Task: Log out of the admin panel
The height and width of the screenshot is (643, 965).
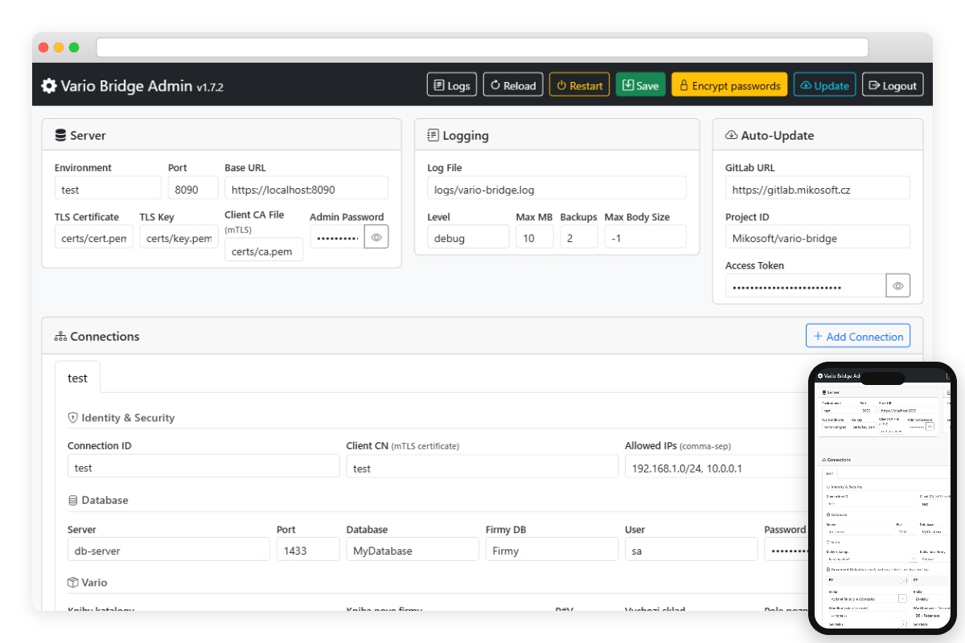Action: click(x=892, y=85)
